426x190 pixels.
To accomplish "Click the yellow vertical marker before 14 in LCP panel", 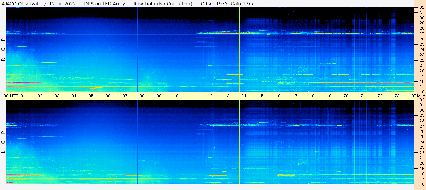I will pyautogui.click(x=239, y=142).
